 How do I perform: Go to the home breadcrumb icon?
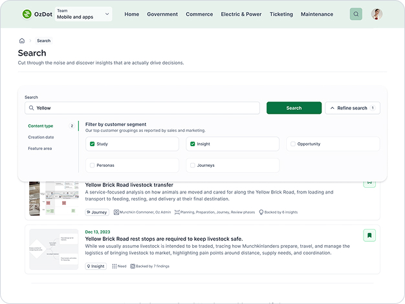(x=22, y=41)
